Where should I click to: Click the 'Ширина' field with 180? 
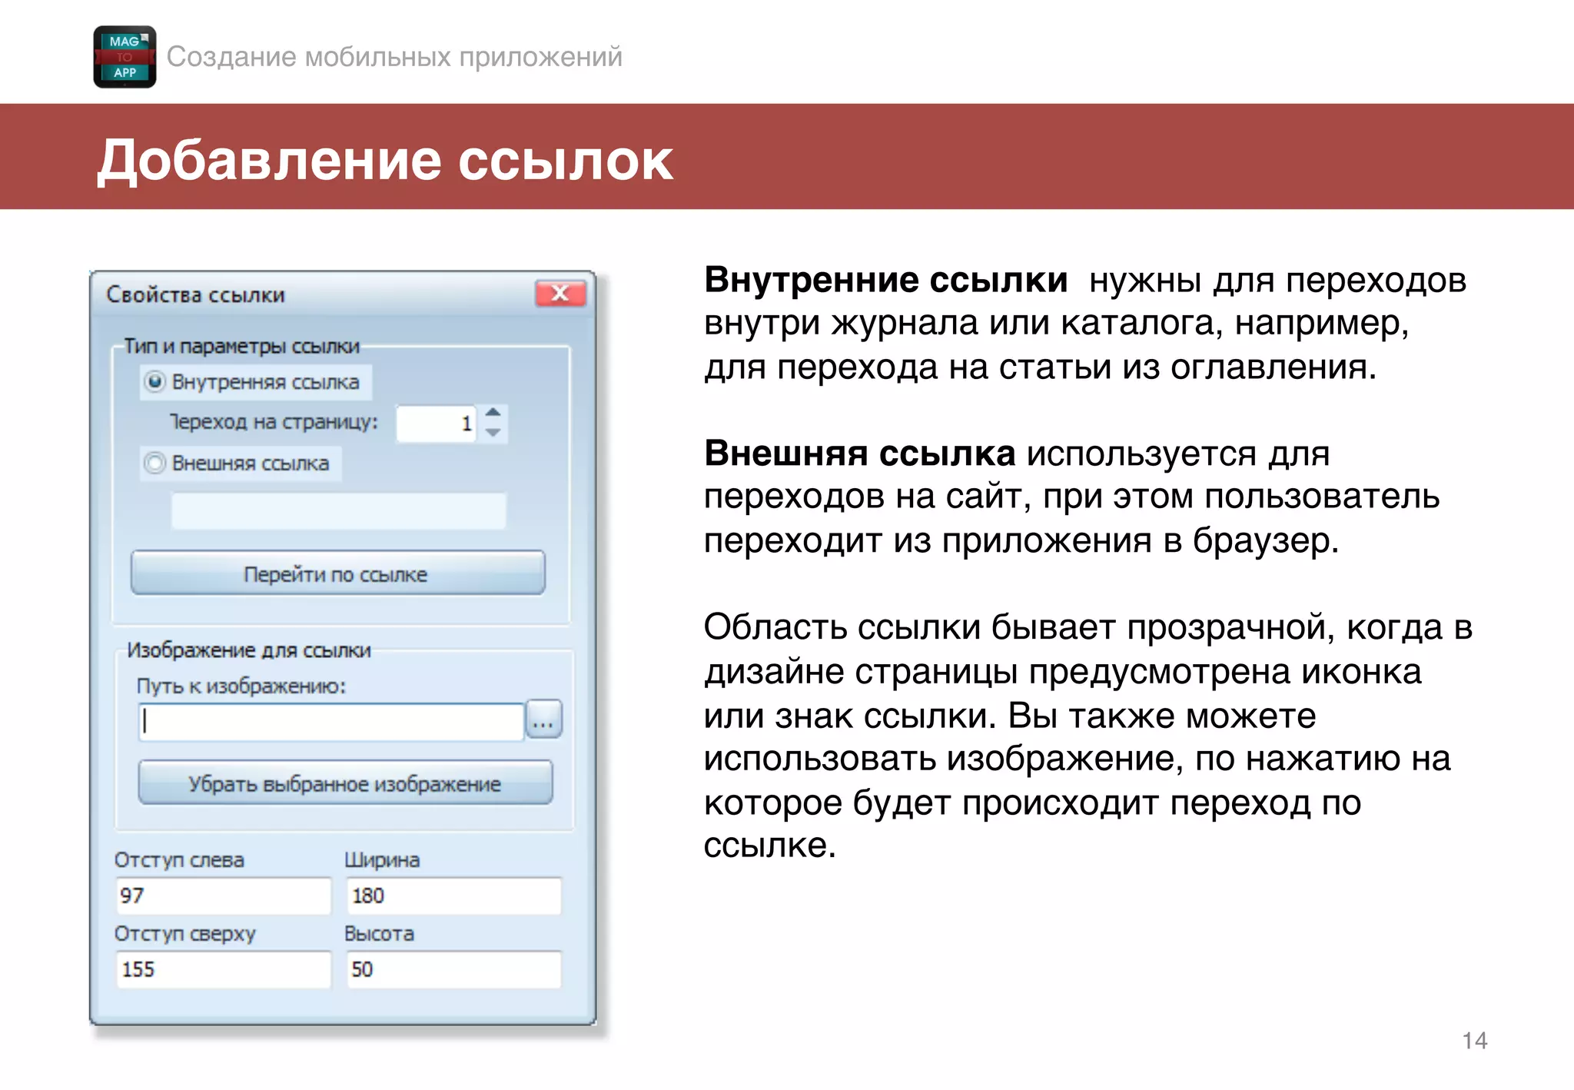pyautogui.click(x=453, y=896)
